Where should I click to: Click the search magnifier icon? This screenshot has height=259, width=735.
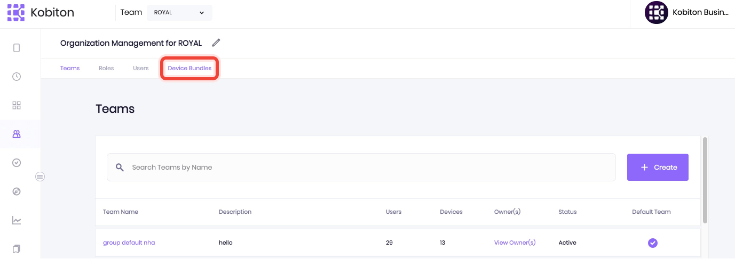click(x=120, y=168)
